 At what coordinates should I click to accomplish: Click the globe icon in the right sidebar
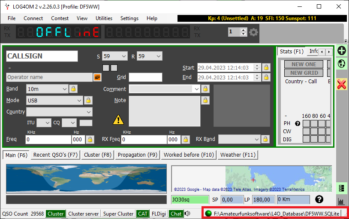tap(341, 64)
